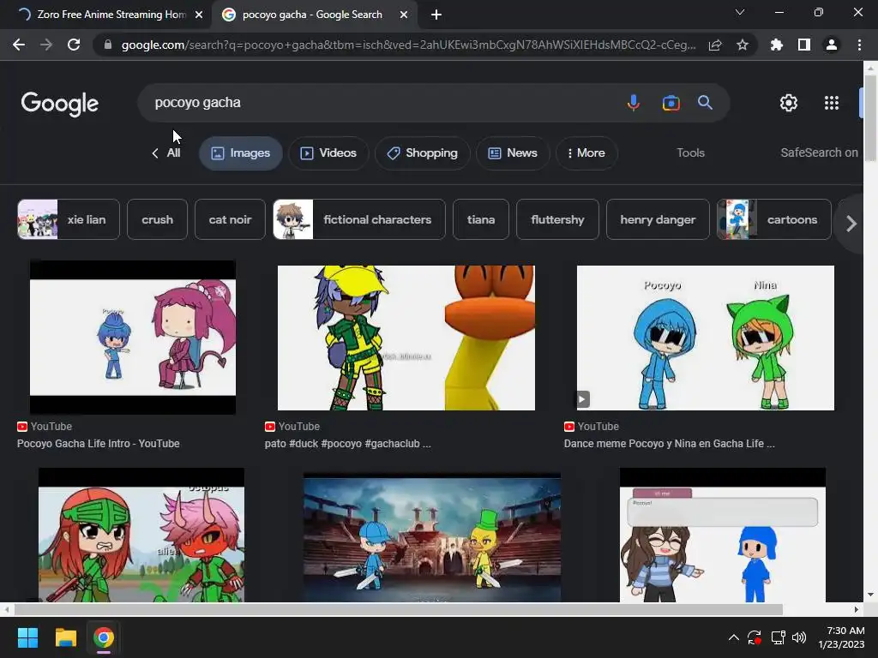Open the Tools options
The height and width of the screenshot is (658, 878).
(x=690, y=153)
